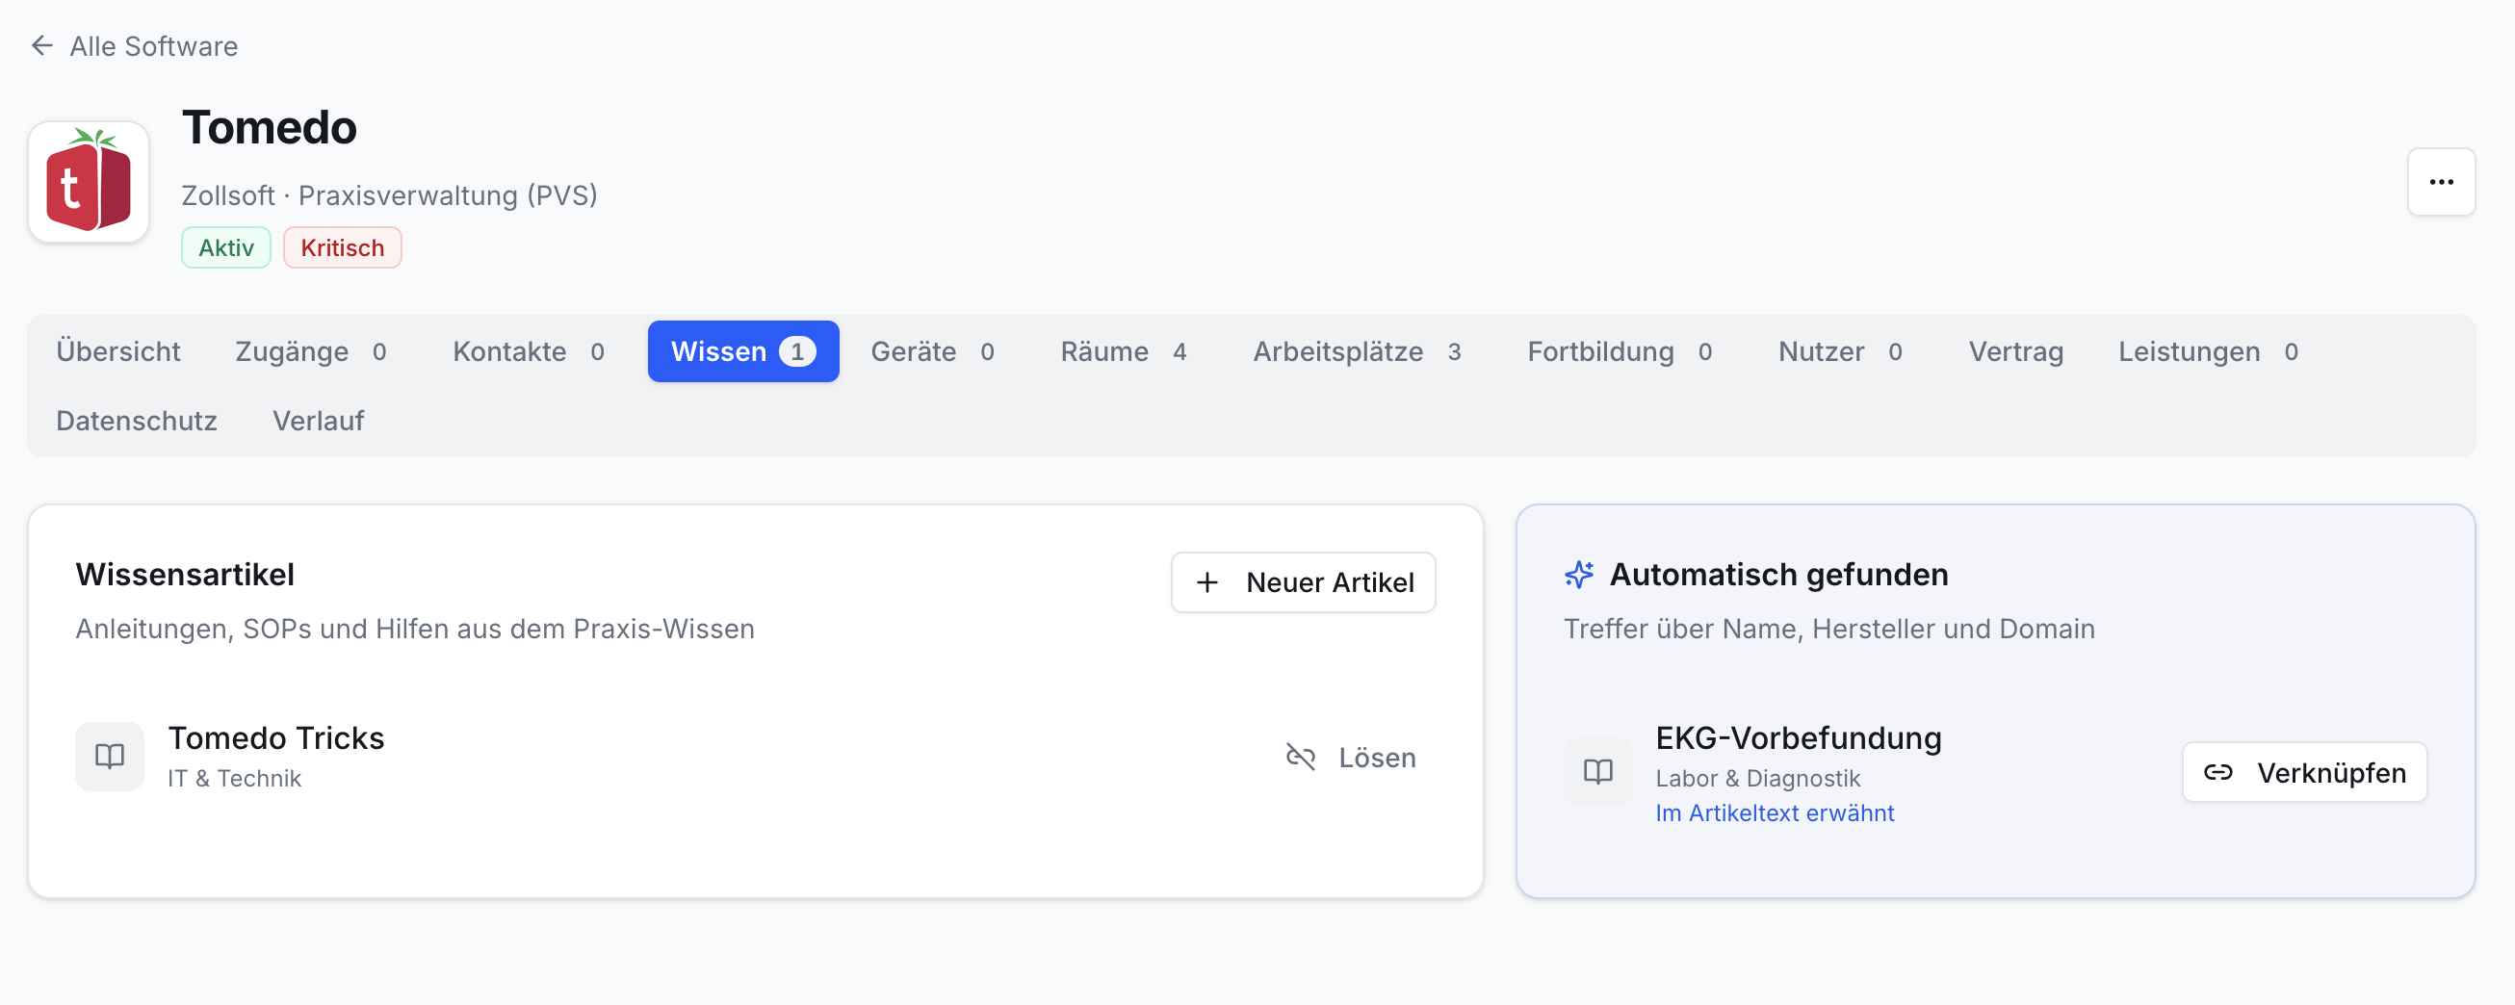
Task: Click the sparkle icon by Automatisch gefunden
Action: click(x=1579, y=575)
